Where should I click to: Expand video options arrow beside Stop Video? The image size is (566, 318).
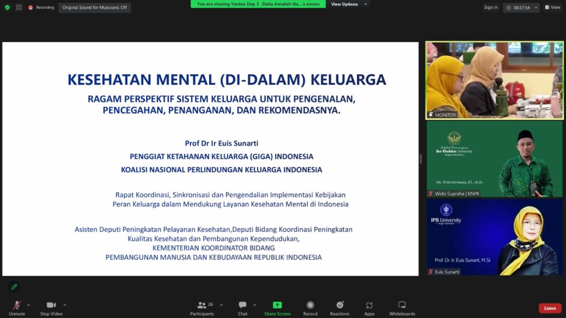click(65, 305)
